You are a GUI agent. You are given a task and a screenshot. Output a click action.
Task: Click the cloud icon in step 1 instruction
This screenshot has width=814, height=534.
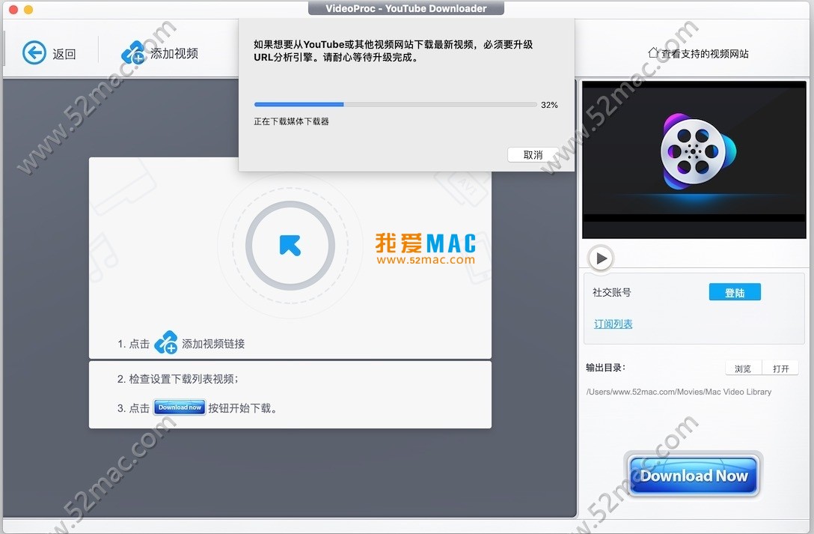(166, 343)
